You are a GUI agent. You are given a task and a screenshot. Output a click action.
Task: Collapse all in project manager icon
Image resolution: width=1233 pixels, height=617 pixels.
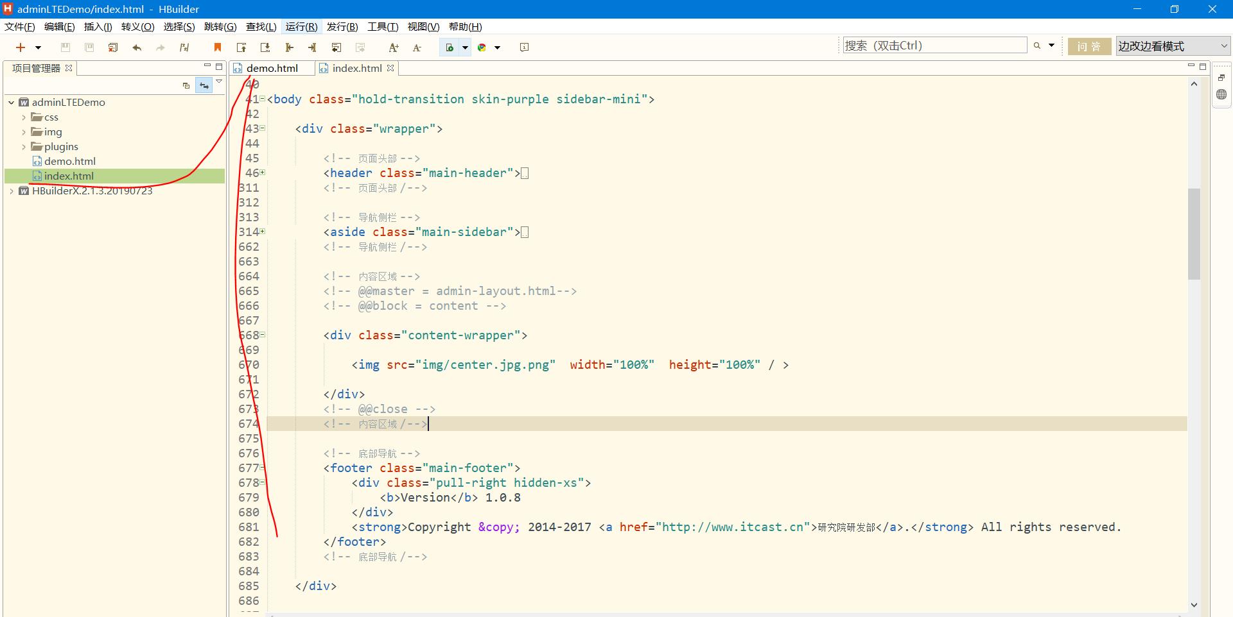pos(186,85)
